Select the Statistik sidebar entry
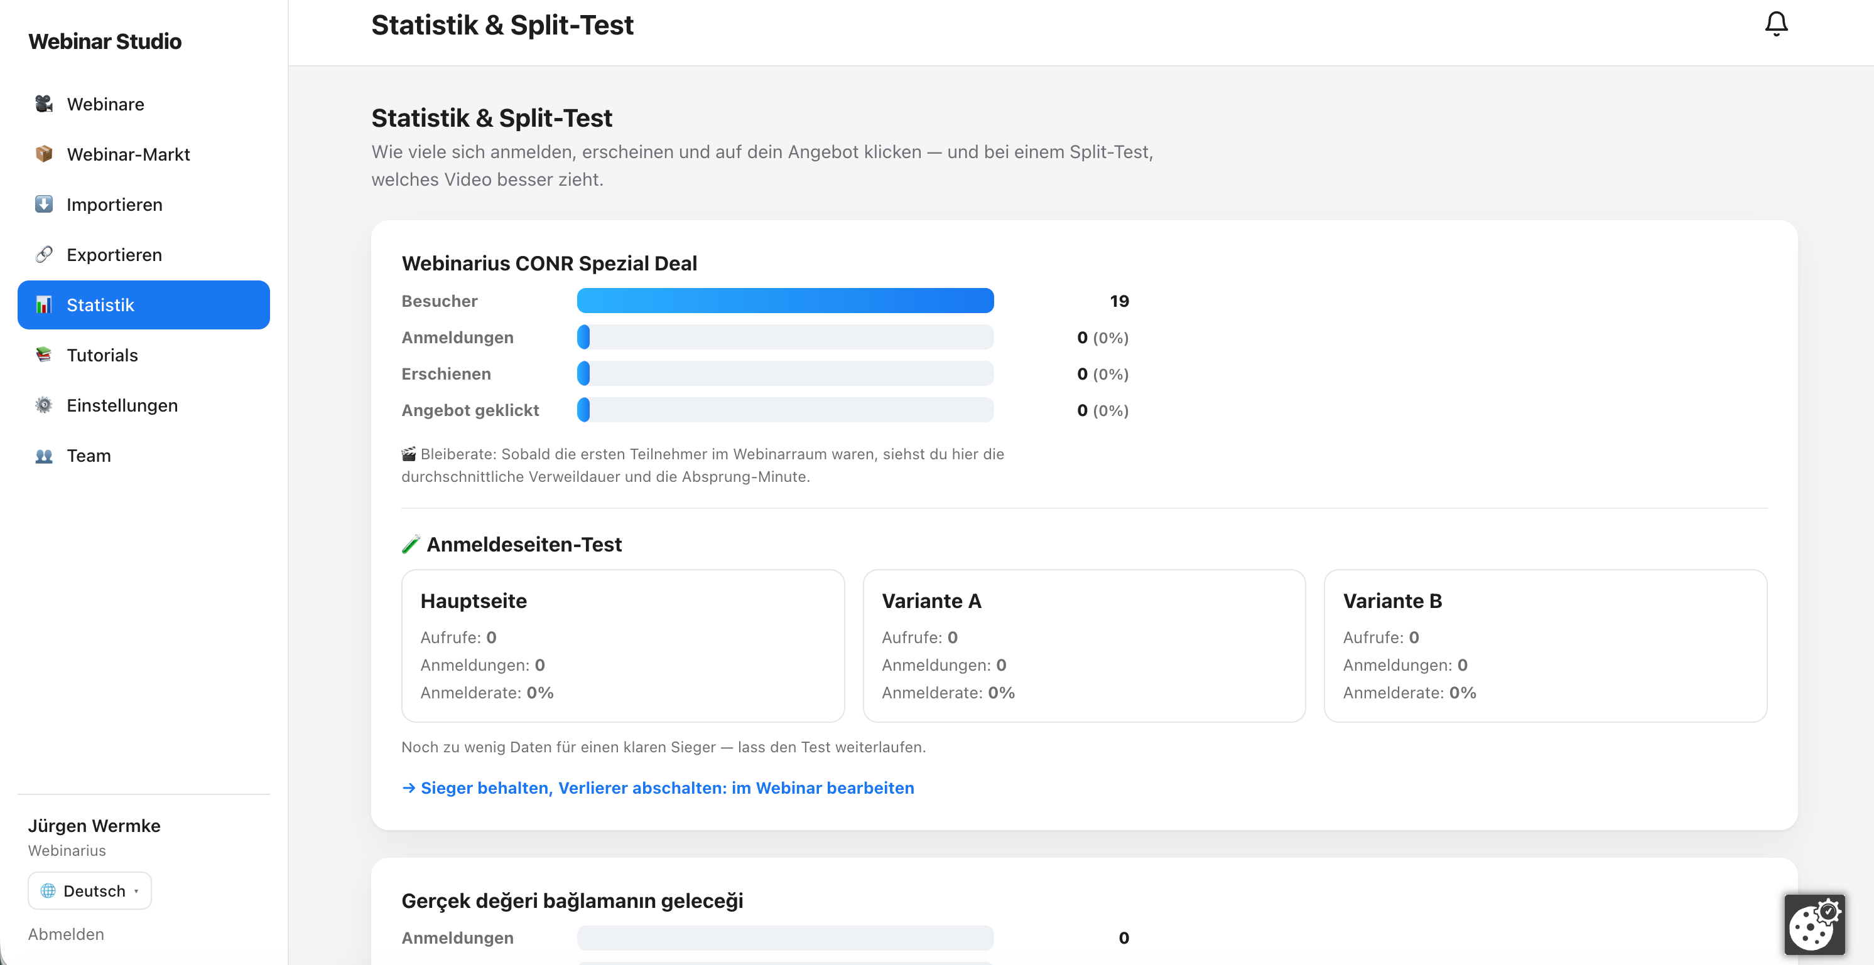1874x965 pixels. coord(143,304)
